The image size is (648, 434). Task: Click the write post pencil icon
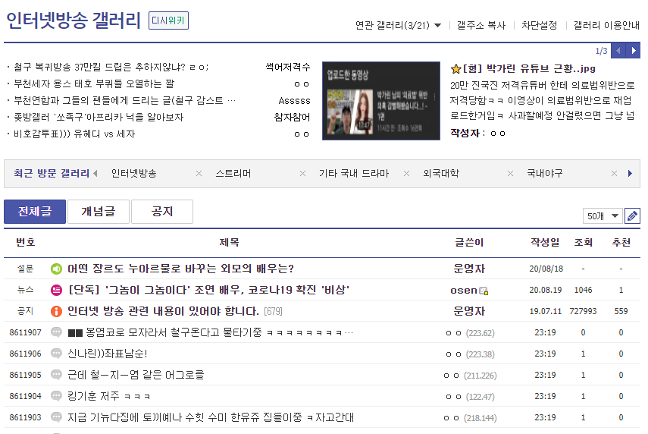632,216
